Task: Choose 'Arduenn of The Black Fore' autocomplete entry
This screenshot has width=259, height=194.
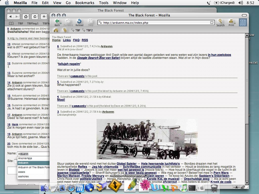Action: (34, 167)
